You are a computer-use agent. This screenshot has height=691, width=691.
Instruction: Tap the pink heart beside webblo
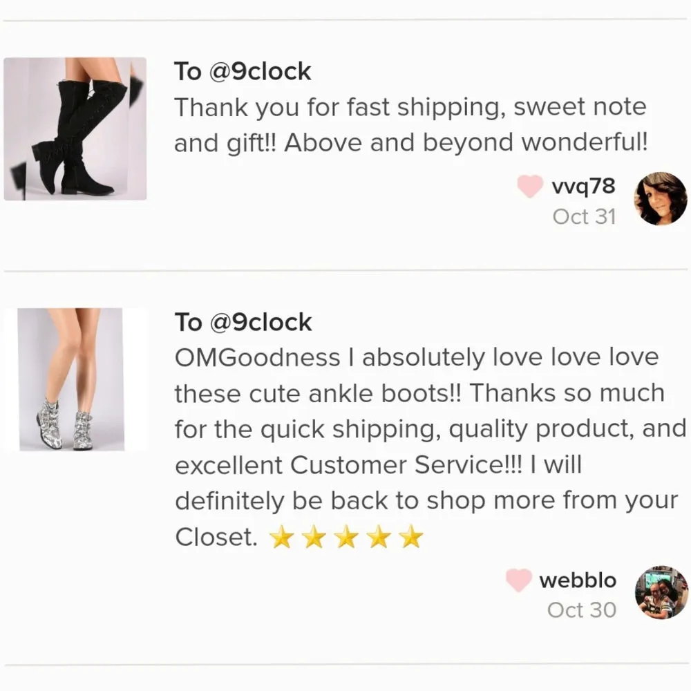tap(519, 580)
